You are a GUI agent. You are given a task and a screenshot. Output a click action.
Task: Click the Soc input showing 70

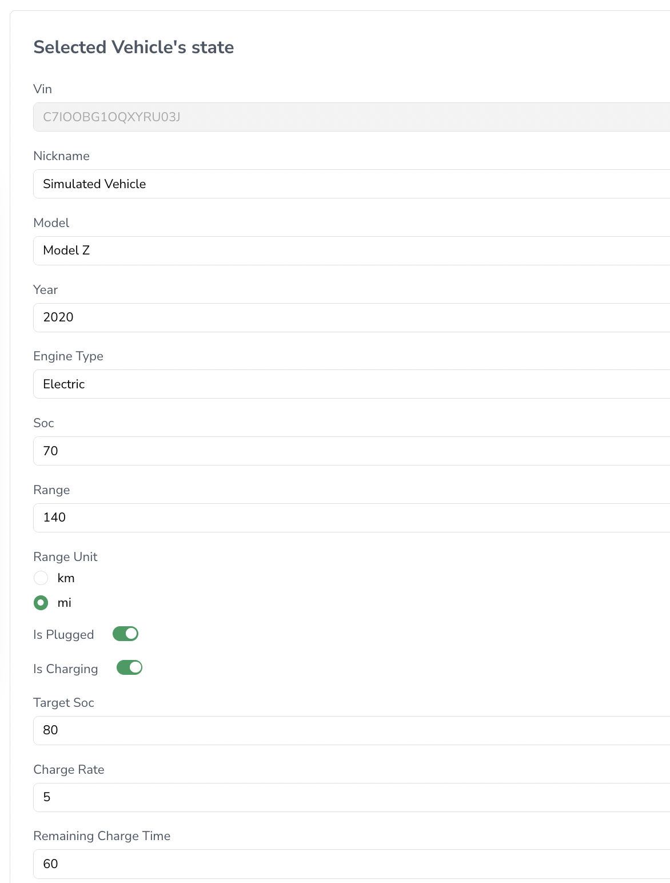point(352,451)
